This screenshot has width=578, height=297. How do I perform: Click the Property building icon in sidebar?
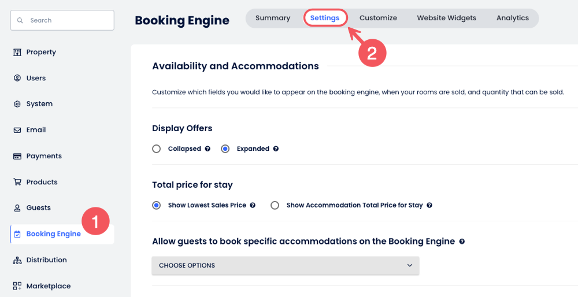coord(17,52)
